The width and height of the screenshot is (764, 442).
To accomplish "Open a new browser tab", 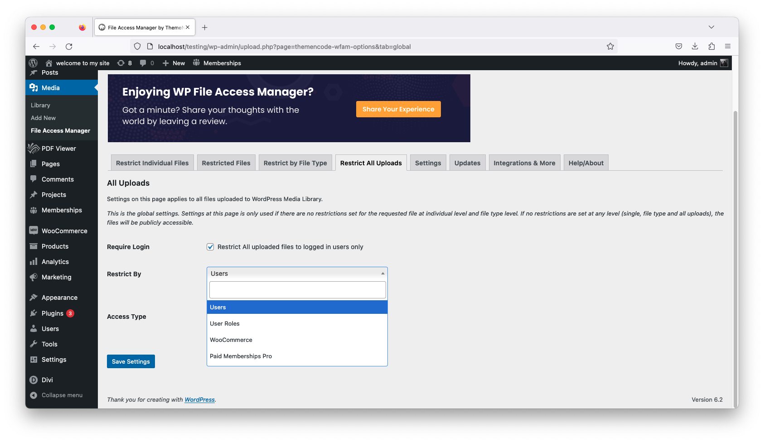I will (x=205, y=27).
